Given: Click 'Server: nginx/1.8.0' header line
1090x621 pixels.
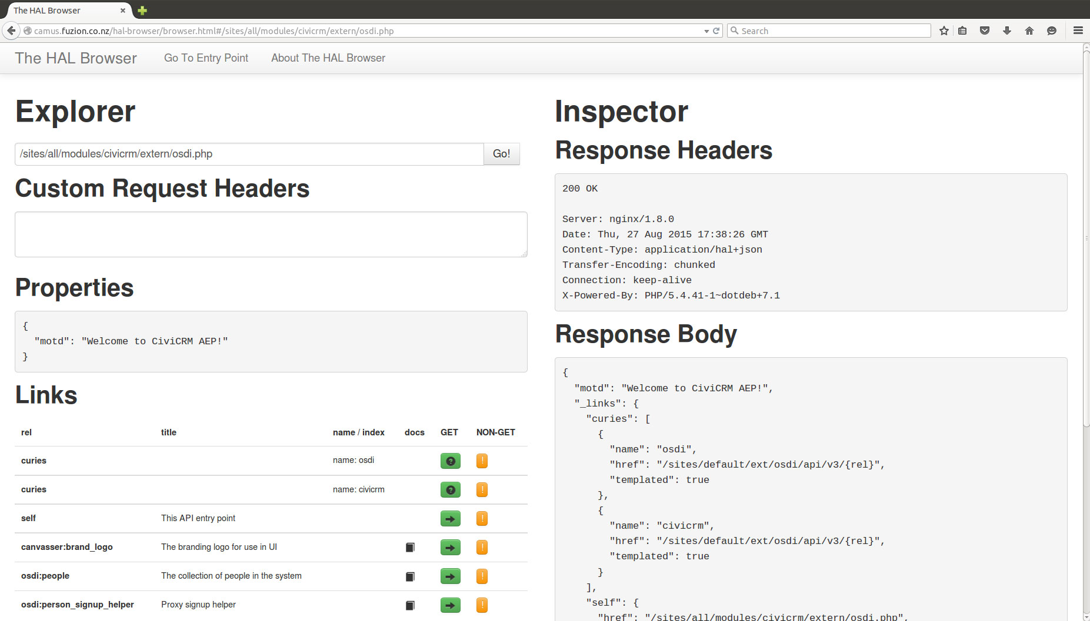Looking at the screenshot, I should (618, 219).
